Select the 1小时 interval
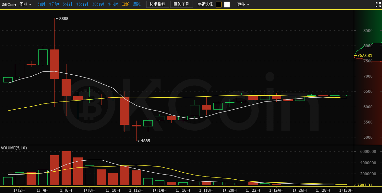The image size is (382, 193). (113, 5)
